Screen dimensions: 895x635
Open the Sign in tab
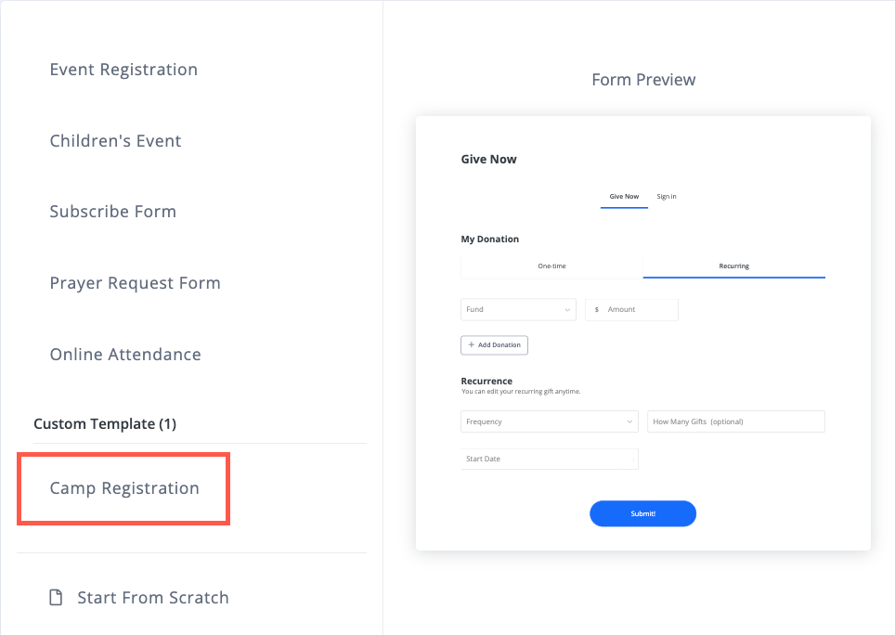point(667,197)
